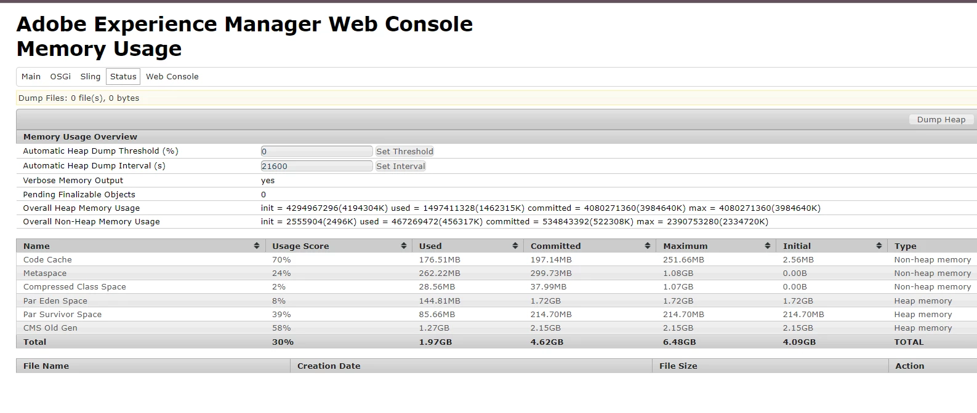Click the Name column header
977x413 pixels.
[x=140, y=246]
